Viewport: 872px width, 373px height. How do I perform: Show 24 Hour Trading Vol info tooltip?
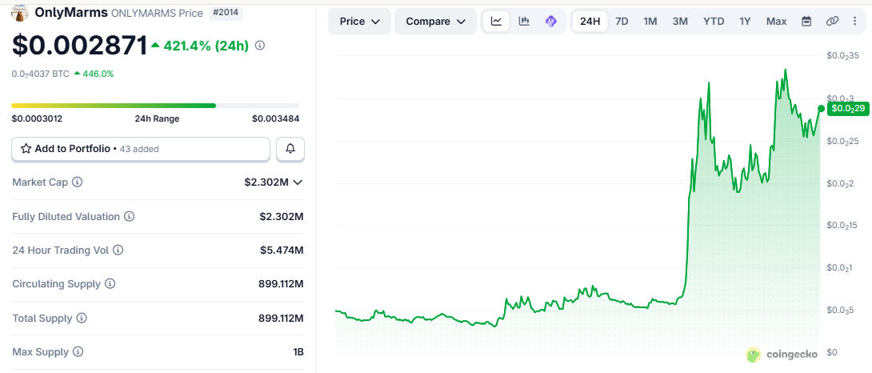point(118,251)
